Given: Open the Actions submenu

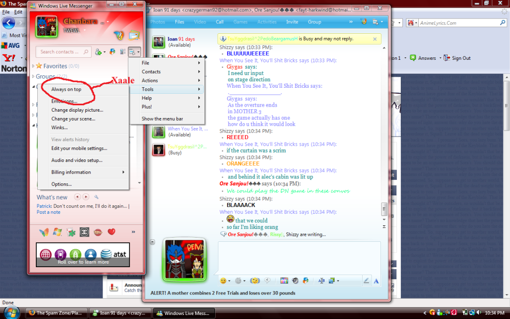Looking at the screenshot, I should [167, 80].
